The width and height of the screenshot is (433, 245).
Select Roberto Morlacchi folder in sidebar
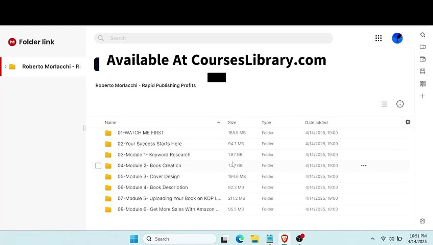44,67
